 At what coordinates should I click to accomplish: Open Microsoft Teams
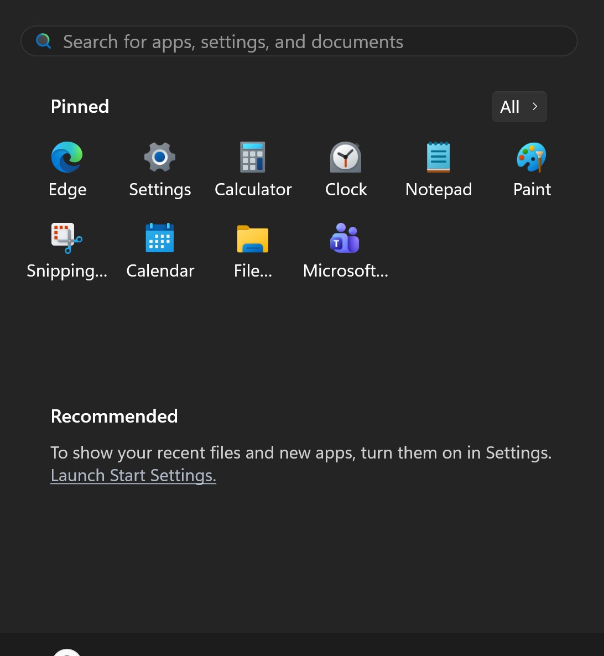(345, 250)
